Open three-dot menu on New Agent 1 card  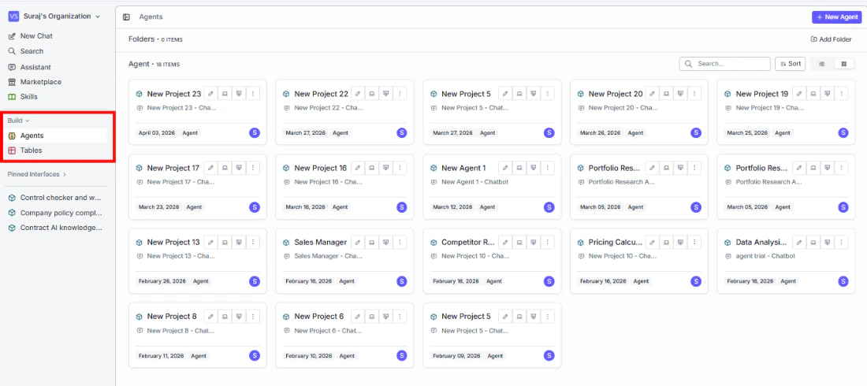(547, 168)
